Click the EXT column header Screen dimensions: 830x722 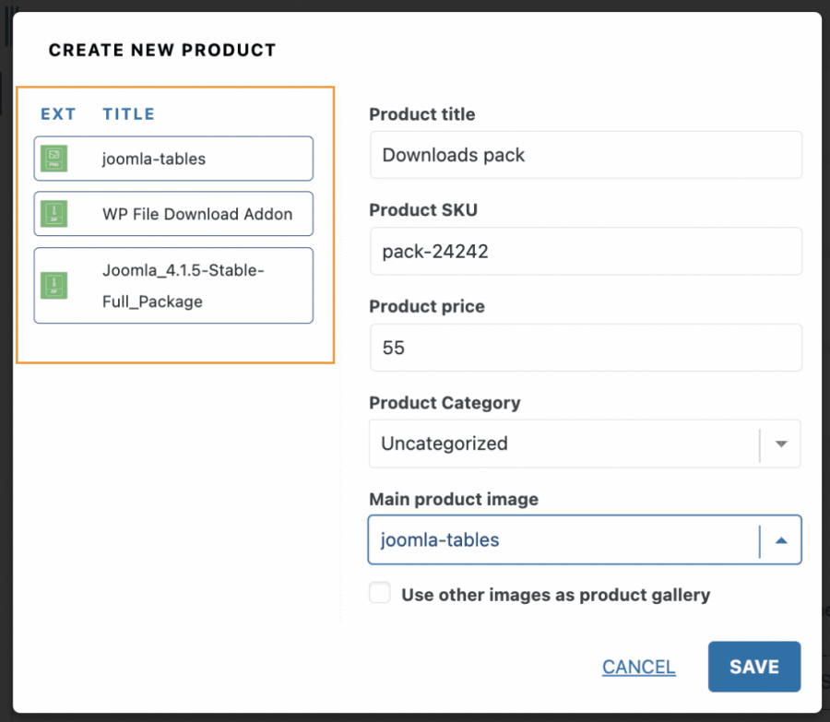coord(58,114)
